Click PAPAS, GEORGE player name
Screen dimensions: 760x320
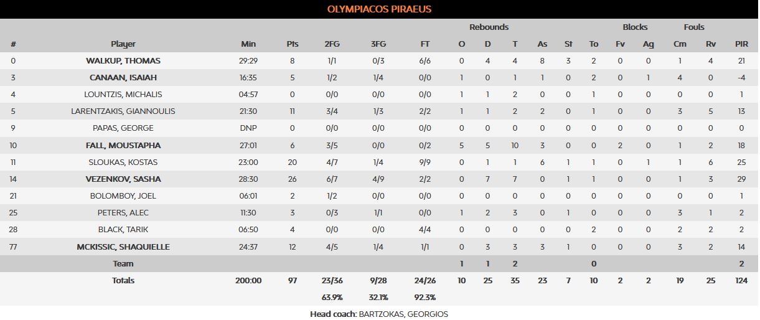tap(123, 128)
